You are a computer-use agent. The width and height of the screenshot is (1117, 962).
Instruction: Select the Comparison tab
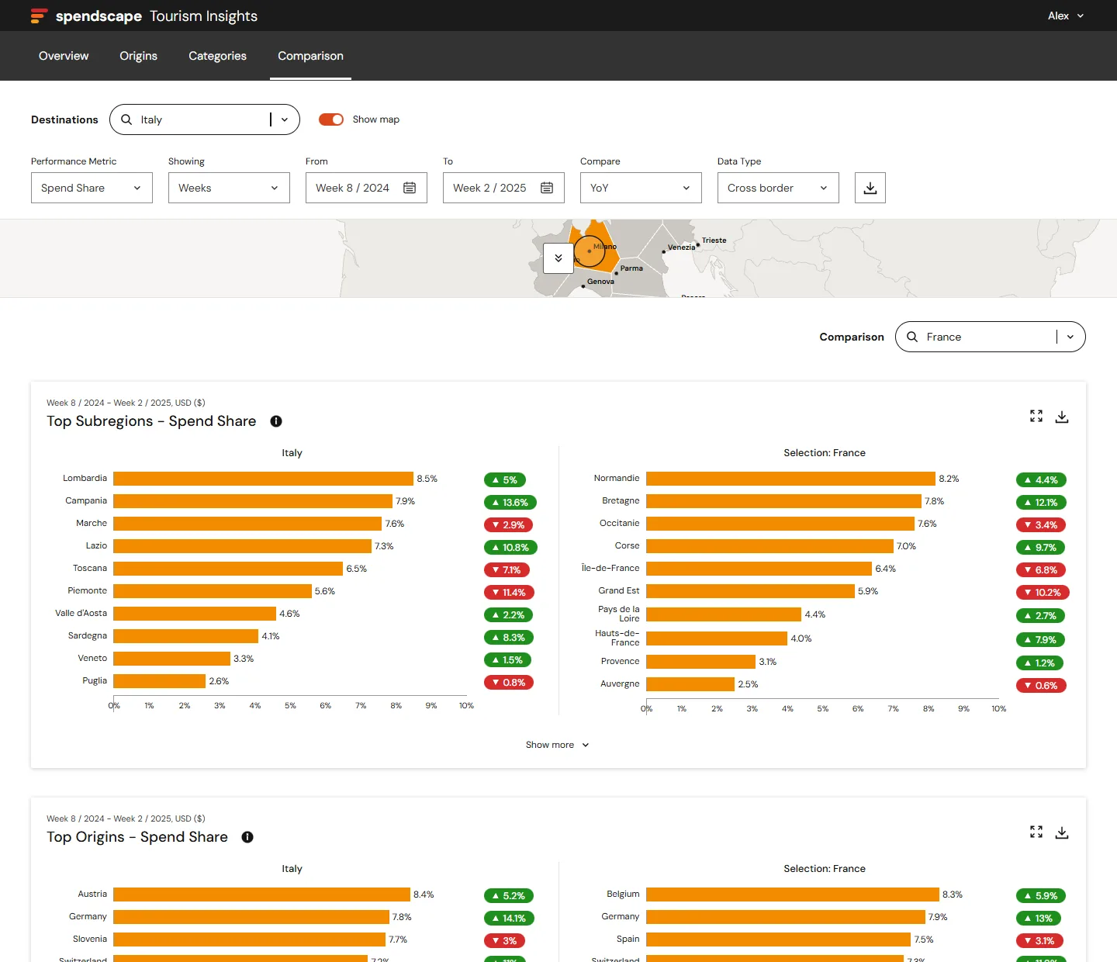click(x=310, y=56)
